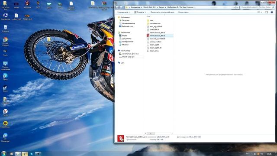The image size is (277, 156).
Task: Open CyberGhost desktop shortcut
Action: tap(5, 124)
